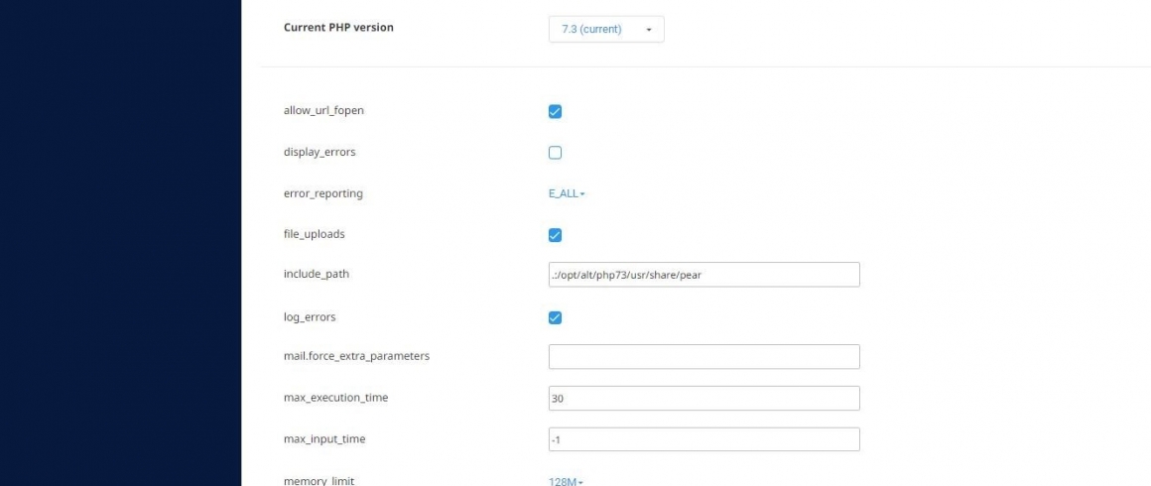
Task: Uncheck the allow_url_fopen checkbox
Action: click(555, 112)
